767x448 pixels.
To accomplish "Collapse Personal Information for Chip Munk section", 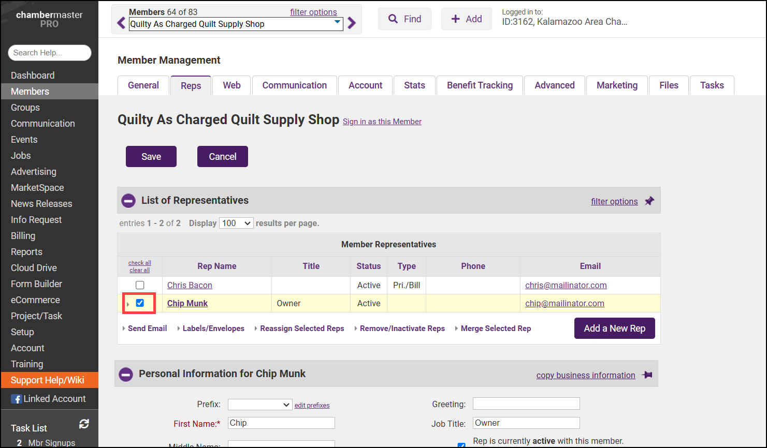I will [126, 374].
